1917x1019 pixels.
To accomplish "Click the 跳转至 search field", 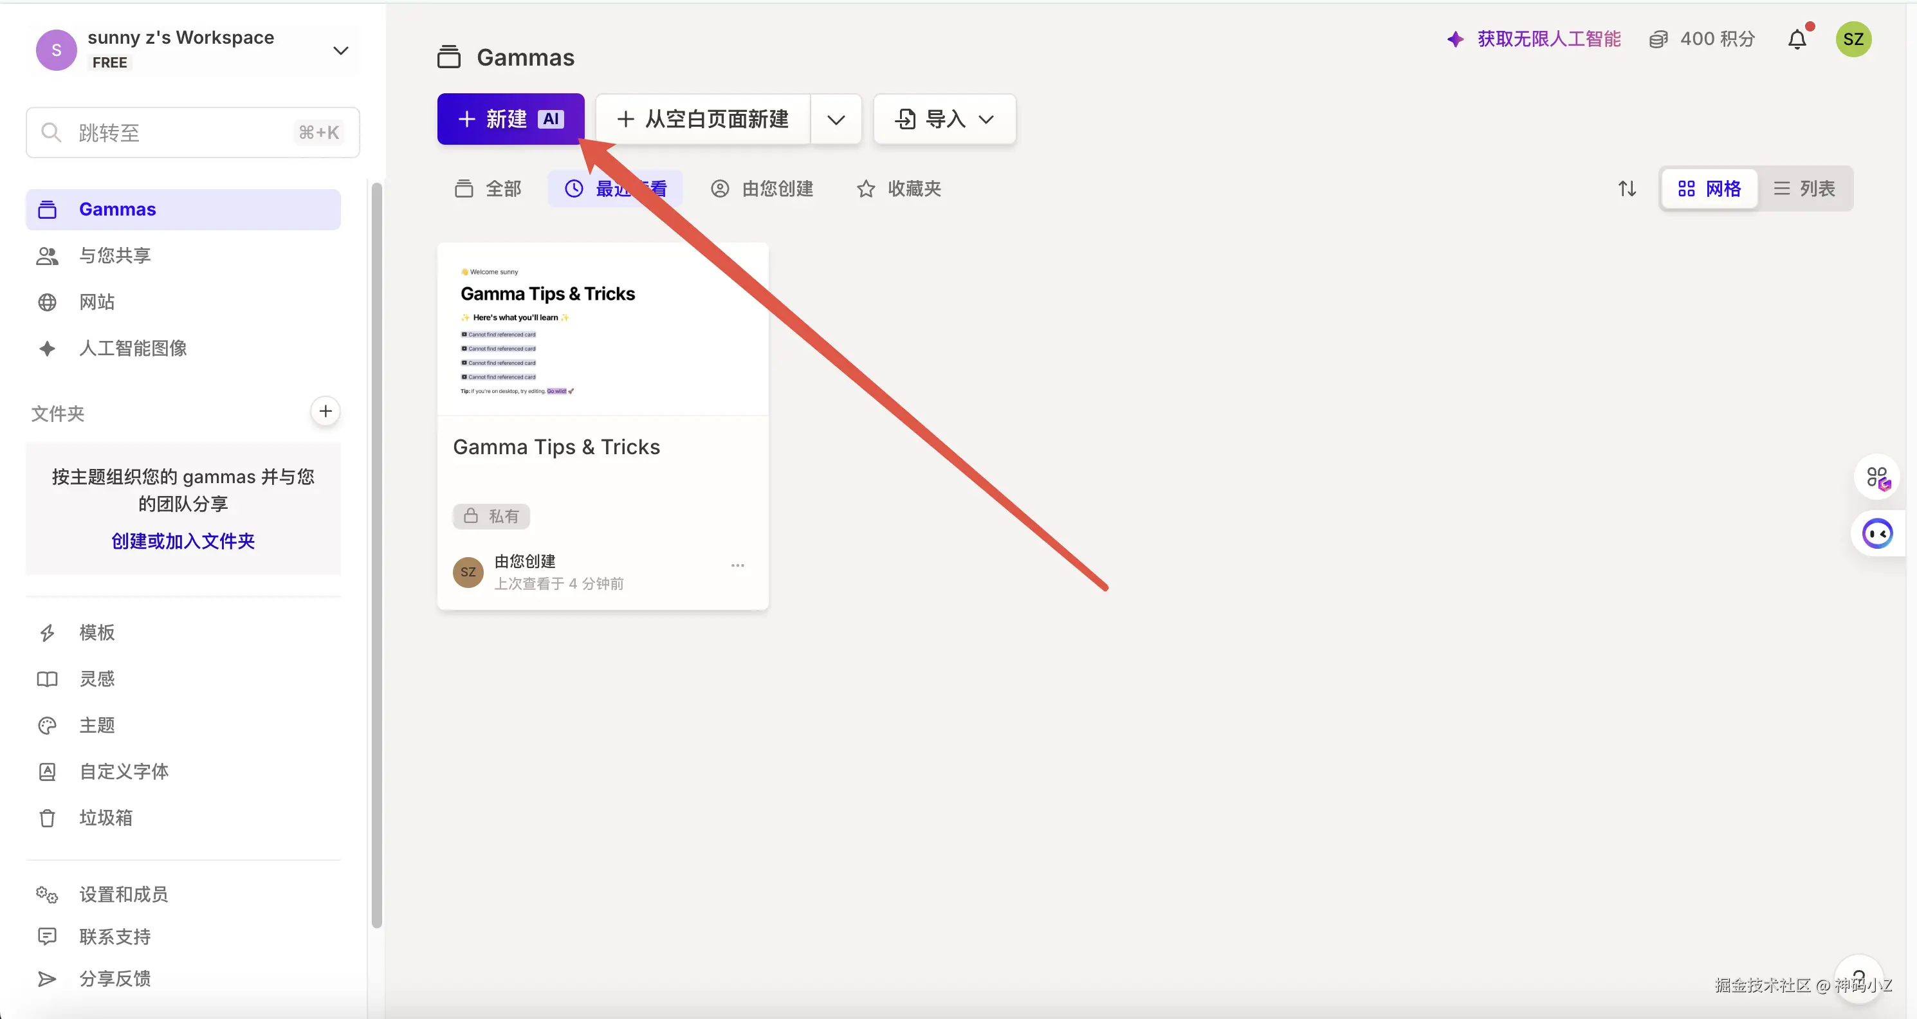I will pos(192,133).
